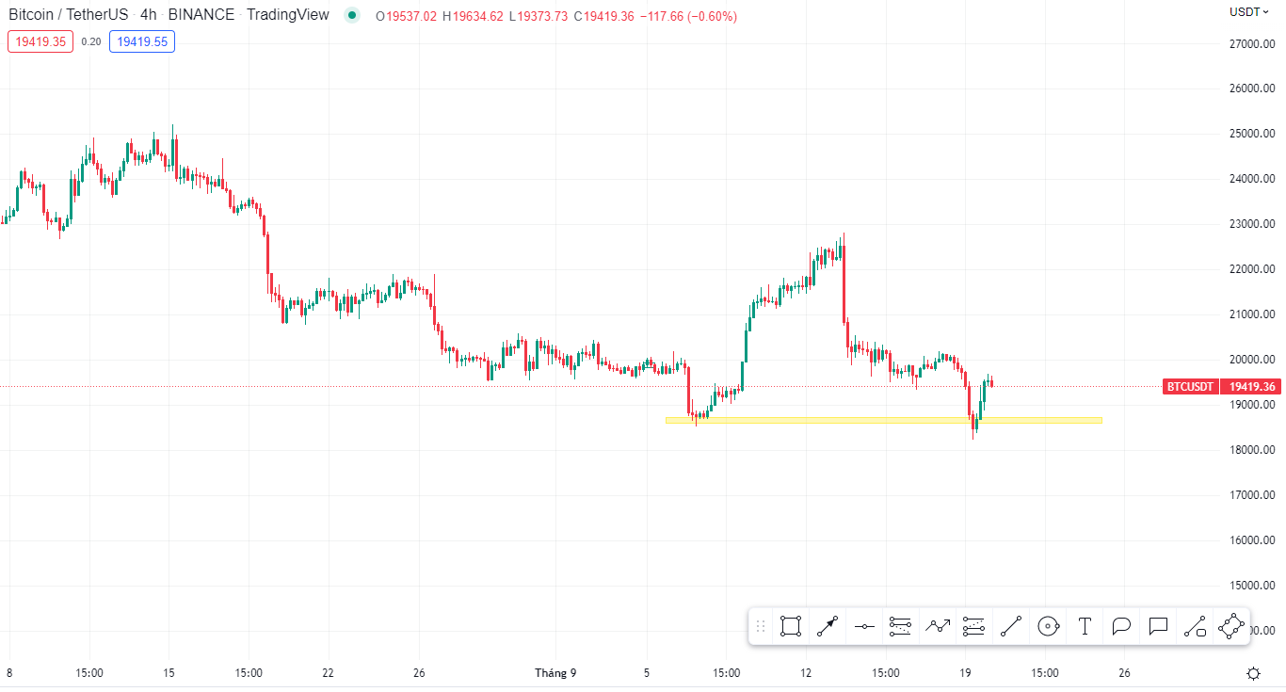Choose the Price Note tool
The height and width of the screenshot is (692, 1286).
1195,626
